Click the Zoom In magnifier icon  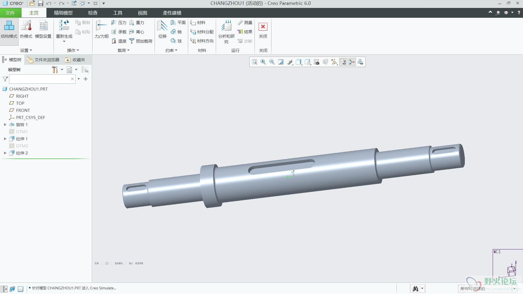pos(263,62)
